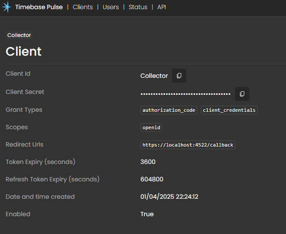Click the Timebase Pulse star logo
Viewport: 286px width, 234px height.
point(7,7)
